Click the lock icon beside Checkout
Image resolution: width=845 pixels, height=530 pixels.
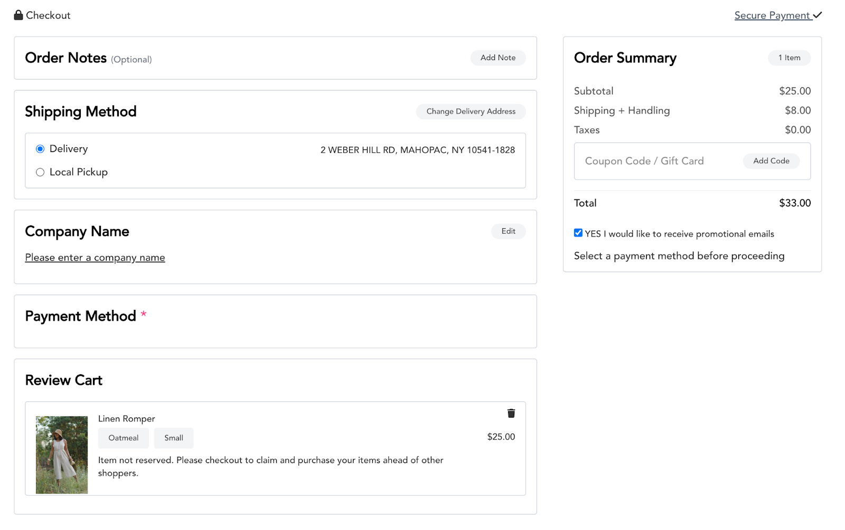(18, 15)
